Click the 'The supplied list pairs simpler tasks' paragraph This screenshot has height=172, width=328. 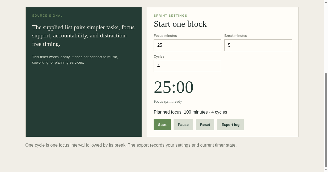click(83, 36)
